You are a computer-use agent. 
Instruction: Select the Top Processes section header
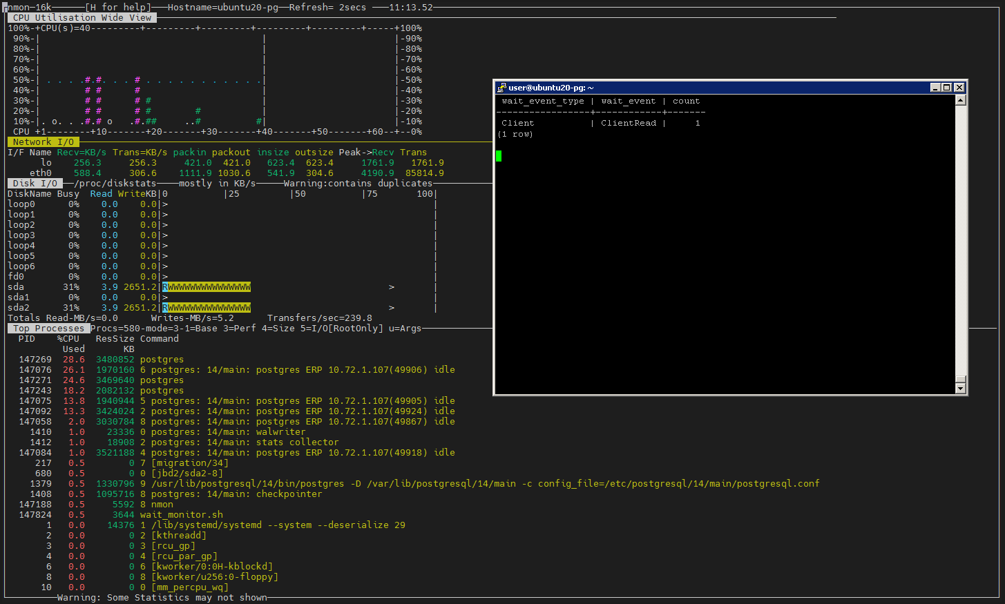pyautogui.click(x=48, y=329)
